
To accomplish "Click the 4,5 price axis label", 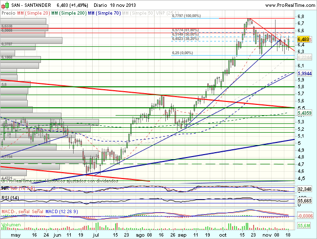I will point(300,179).
